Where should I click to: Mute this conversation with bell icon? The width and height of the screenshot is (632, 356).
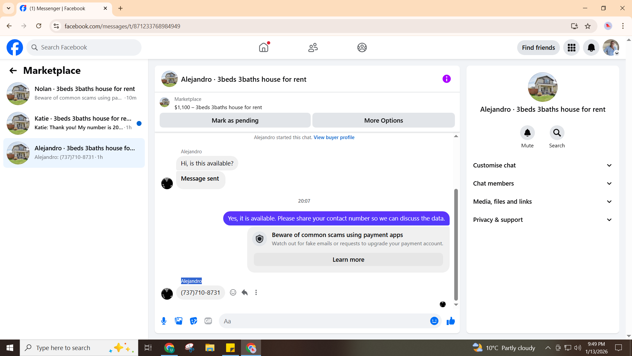(x=527, y=133)
